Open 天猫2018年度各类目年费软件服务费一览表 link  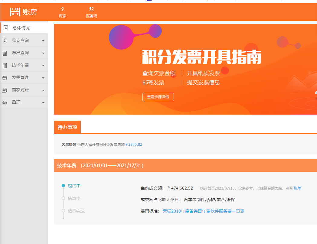[x=203, y=211]
